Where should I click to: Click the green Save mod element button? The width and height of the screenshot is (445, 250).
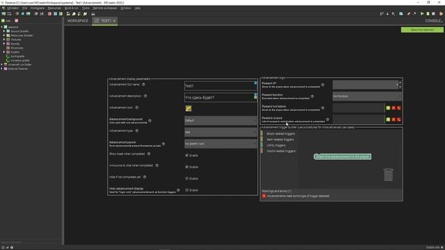[x=422, y=30]
